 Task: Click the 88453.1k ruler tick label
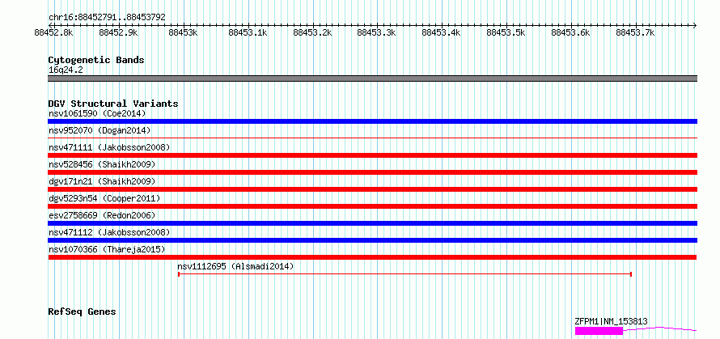pos(248,33)
